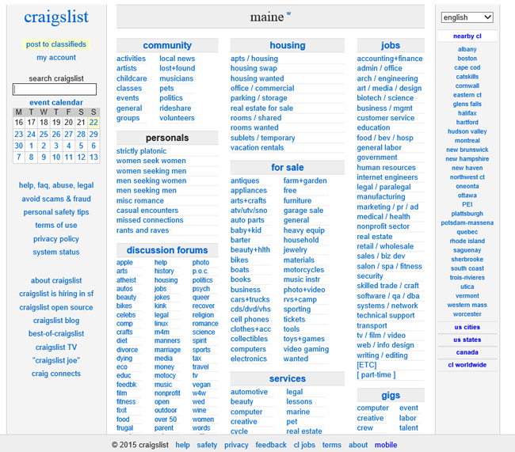
Task: Open real estate for sale listings
Action: click(261, 108)
